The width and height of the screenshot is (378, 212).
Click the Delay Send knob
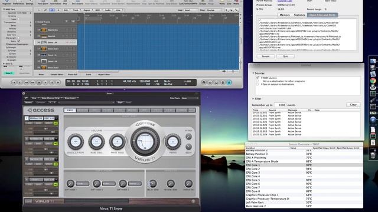[x=152, y=183]
